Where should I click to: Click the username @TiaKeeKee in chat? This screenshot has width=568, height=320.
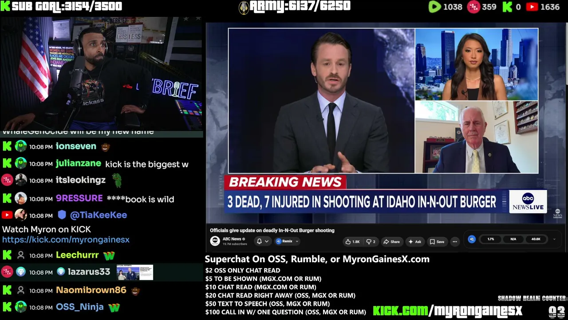click(99, 215)
